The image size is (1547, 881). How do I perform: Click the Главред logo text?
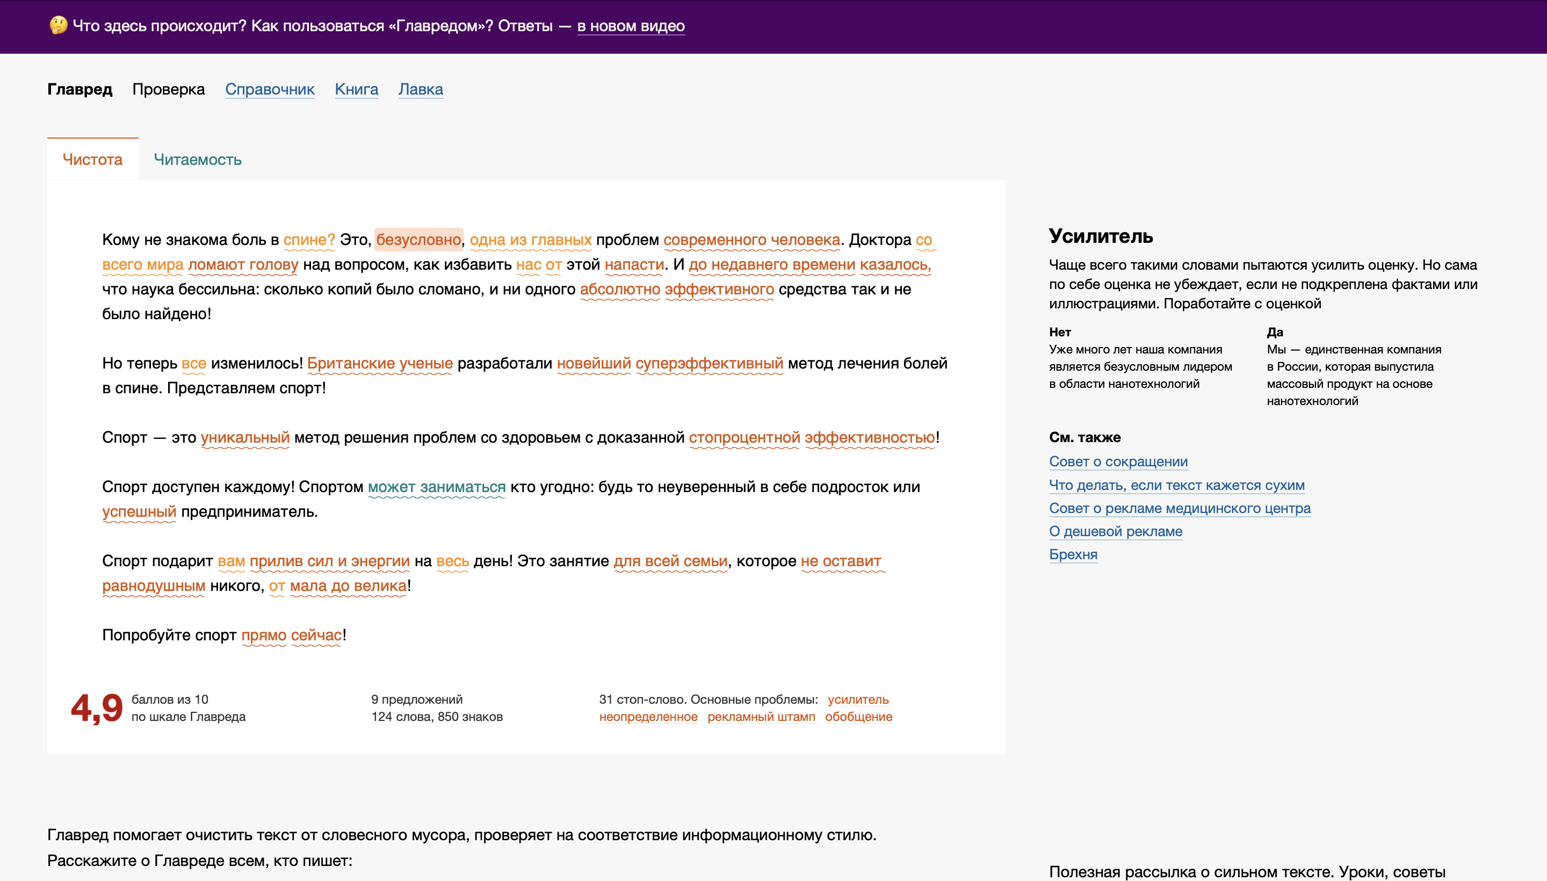pos(80,90)
